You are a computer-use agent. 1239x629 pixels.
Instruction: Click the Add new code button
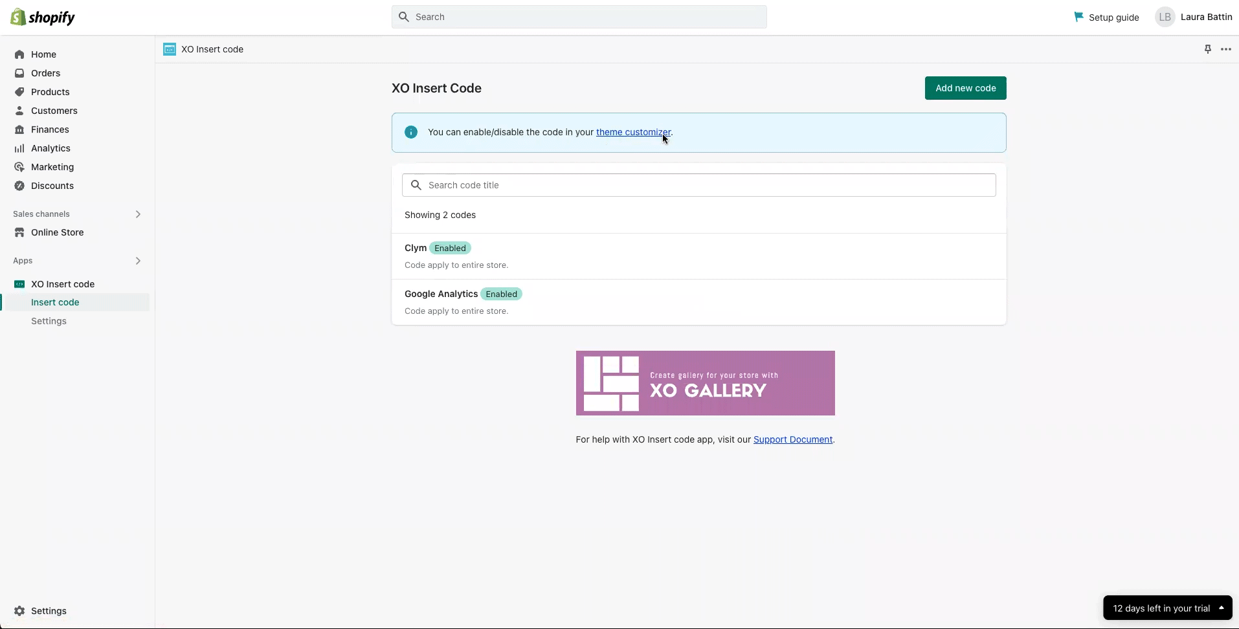pos(965,88)
